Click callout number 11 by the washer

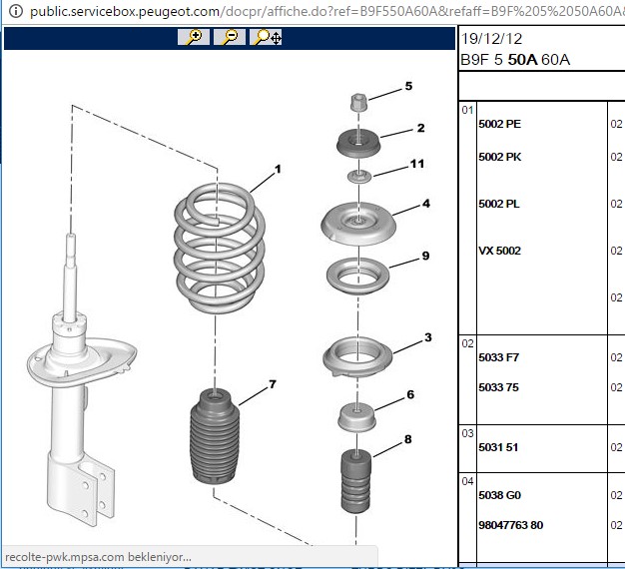pos(417,164)
